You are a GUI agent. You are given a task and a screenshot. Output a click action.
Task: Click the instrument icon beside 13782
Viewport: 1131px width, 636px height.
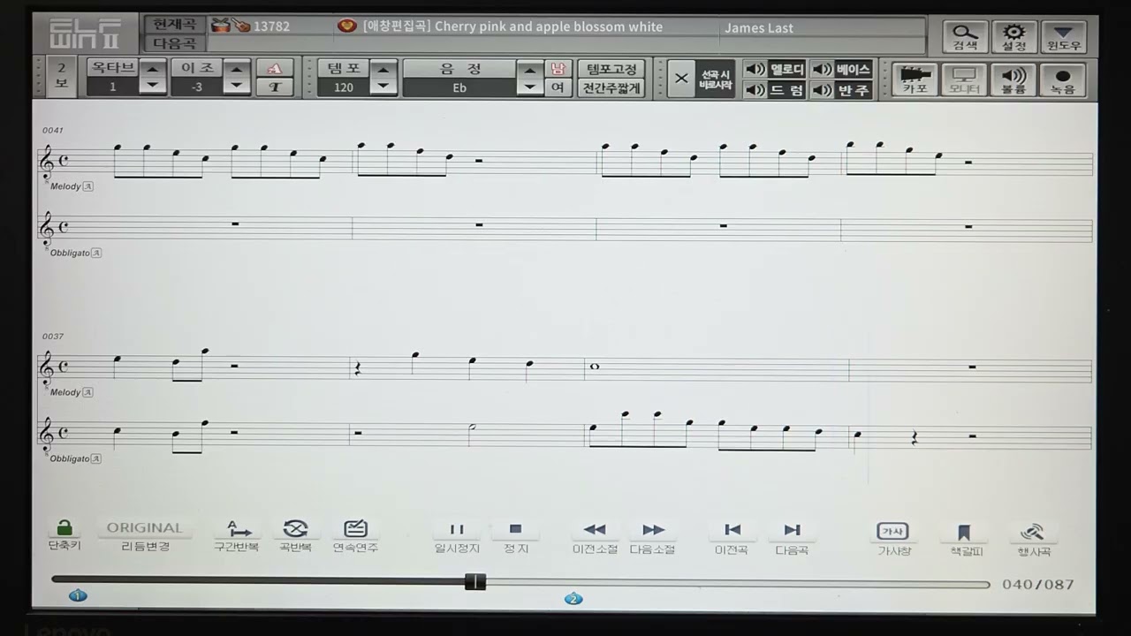point(230,25)
